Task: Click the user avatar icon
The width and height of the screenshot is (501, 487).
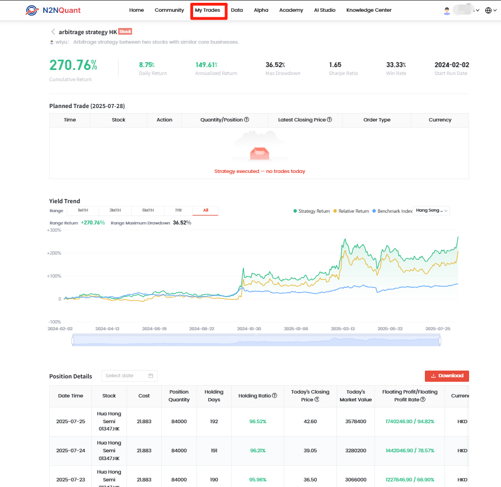Action: tap(447, 10)
